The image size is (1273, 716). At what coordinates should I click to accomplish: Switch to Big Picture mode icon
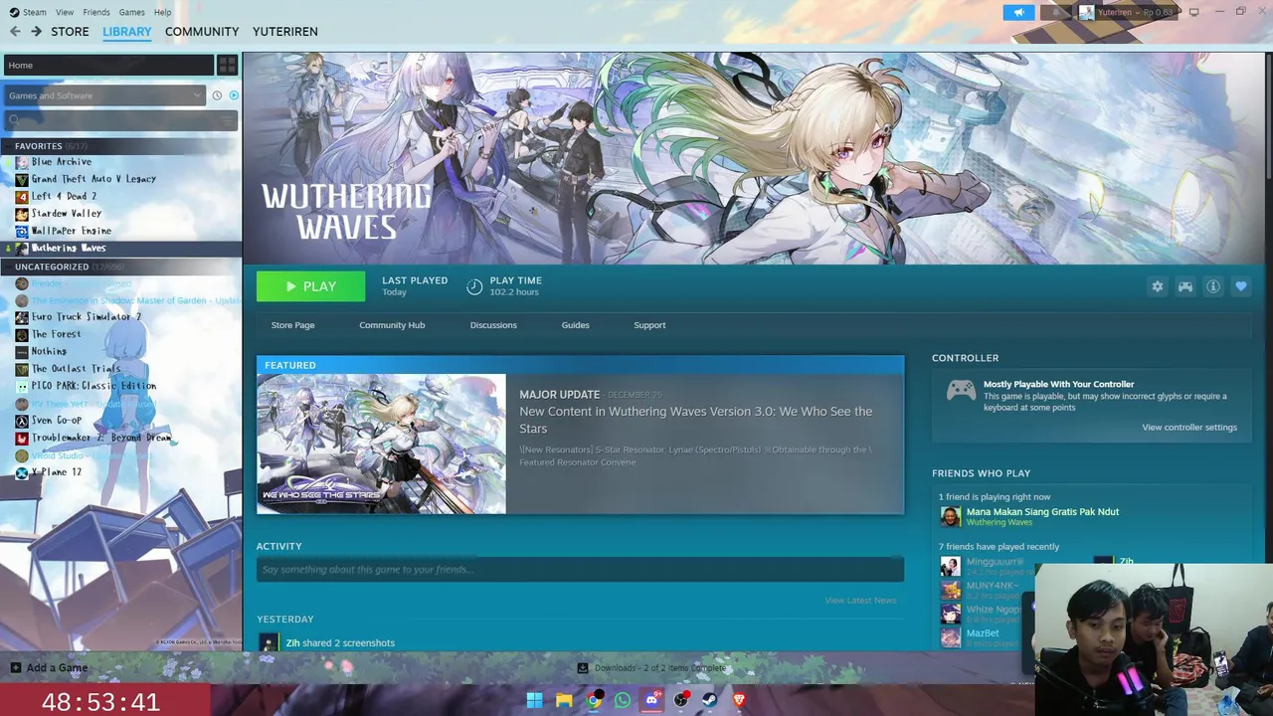coord(1193,12)
